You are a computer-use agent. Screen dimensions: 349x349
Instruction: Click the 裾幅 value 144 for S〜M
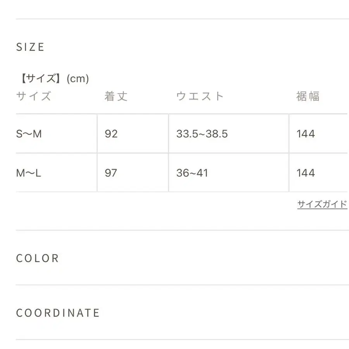[x=306, y=134]
